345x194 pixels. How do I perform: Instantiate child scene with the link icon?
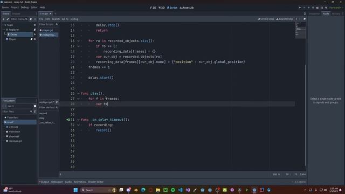point(8,19)
